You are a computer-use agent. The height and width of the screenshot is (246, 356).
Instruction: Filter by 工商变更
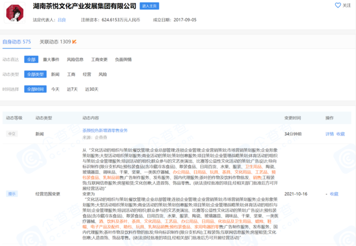99,59
